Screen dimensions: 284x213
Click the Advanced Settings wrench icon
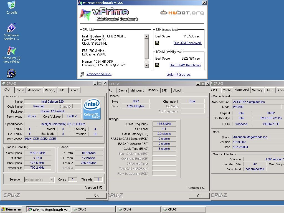(82, 74)
